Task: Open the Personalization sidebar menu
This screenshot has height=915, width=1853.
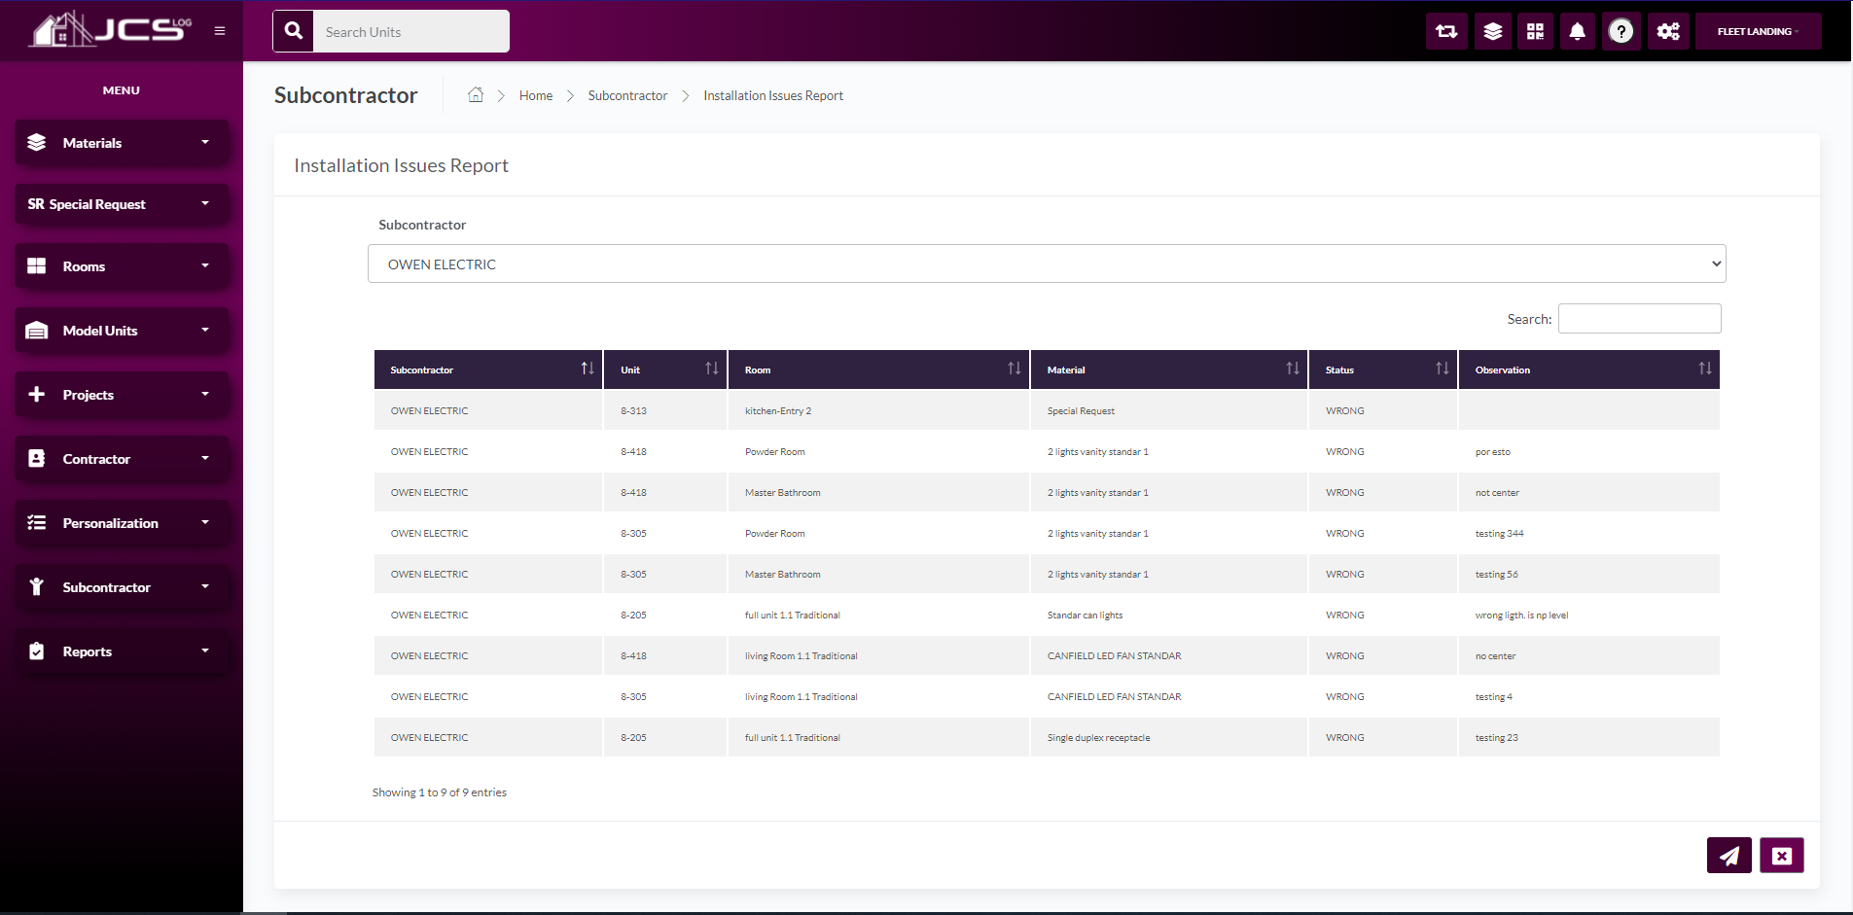Action: [x=122, y=523]
